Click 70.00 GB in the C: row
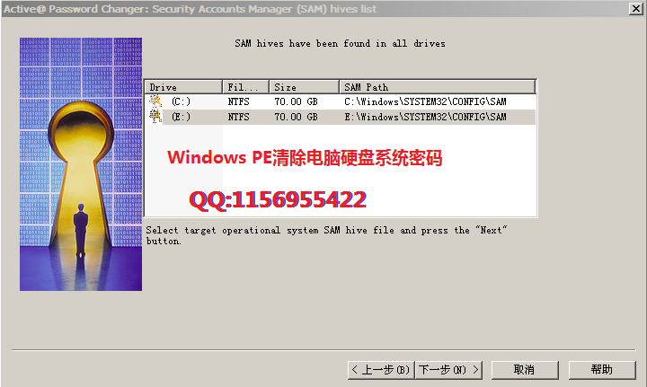Viewport: 647px width, 387px height. coord(297,101)
